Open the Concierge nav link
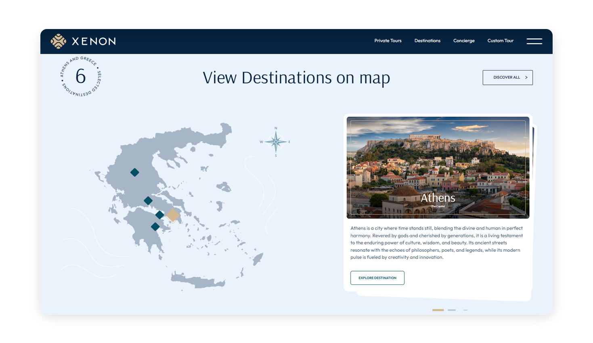Image resolution: width=593 pixels, height=343 pixels. coord(464,41)
